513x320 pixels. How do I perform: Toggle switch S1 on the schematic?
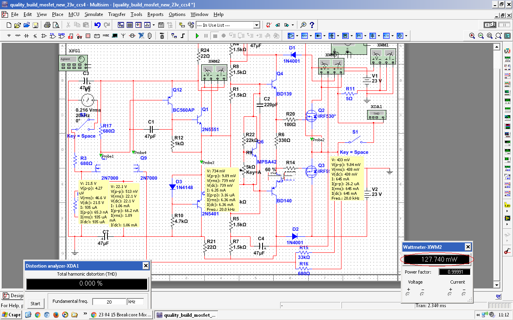click(355, 140)
